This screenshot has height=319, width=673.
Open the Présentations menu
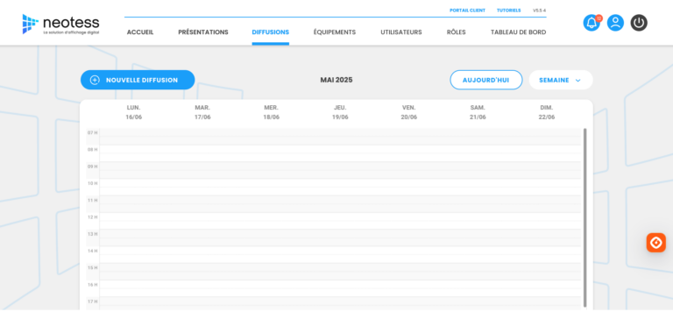(x=203, y=32)
